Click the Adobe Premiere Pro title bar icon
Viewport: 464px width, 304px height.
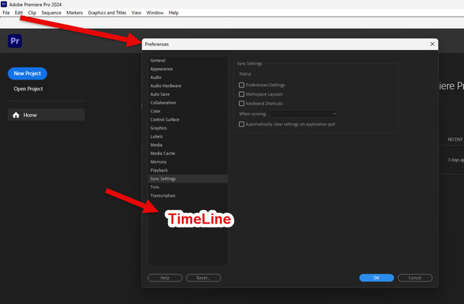point(4,4)
